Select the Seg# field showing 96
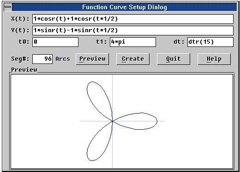This screenshot has height=172, width=240. pyautogui.click(x=42, y=59)
